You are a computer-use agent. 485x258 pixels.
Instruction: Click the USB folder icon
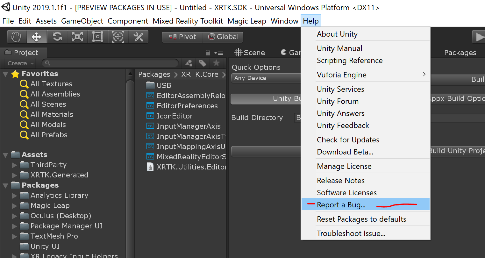point(150,85)
